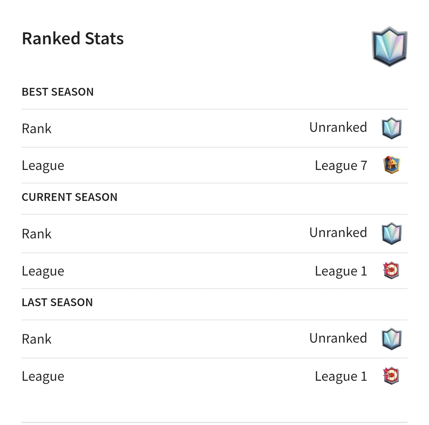Click Current Season Unranked value

click(338, 233)
